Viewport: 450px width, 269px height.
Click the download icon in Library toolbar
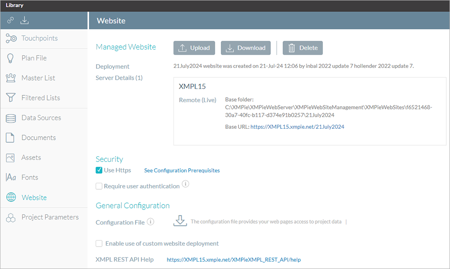click(x=24, y=20)
